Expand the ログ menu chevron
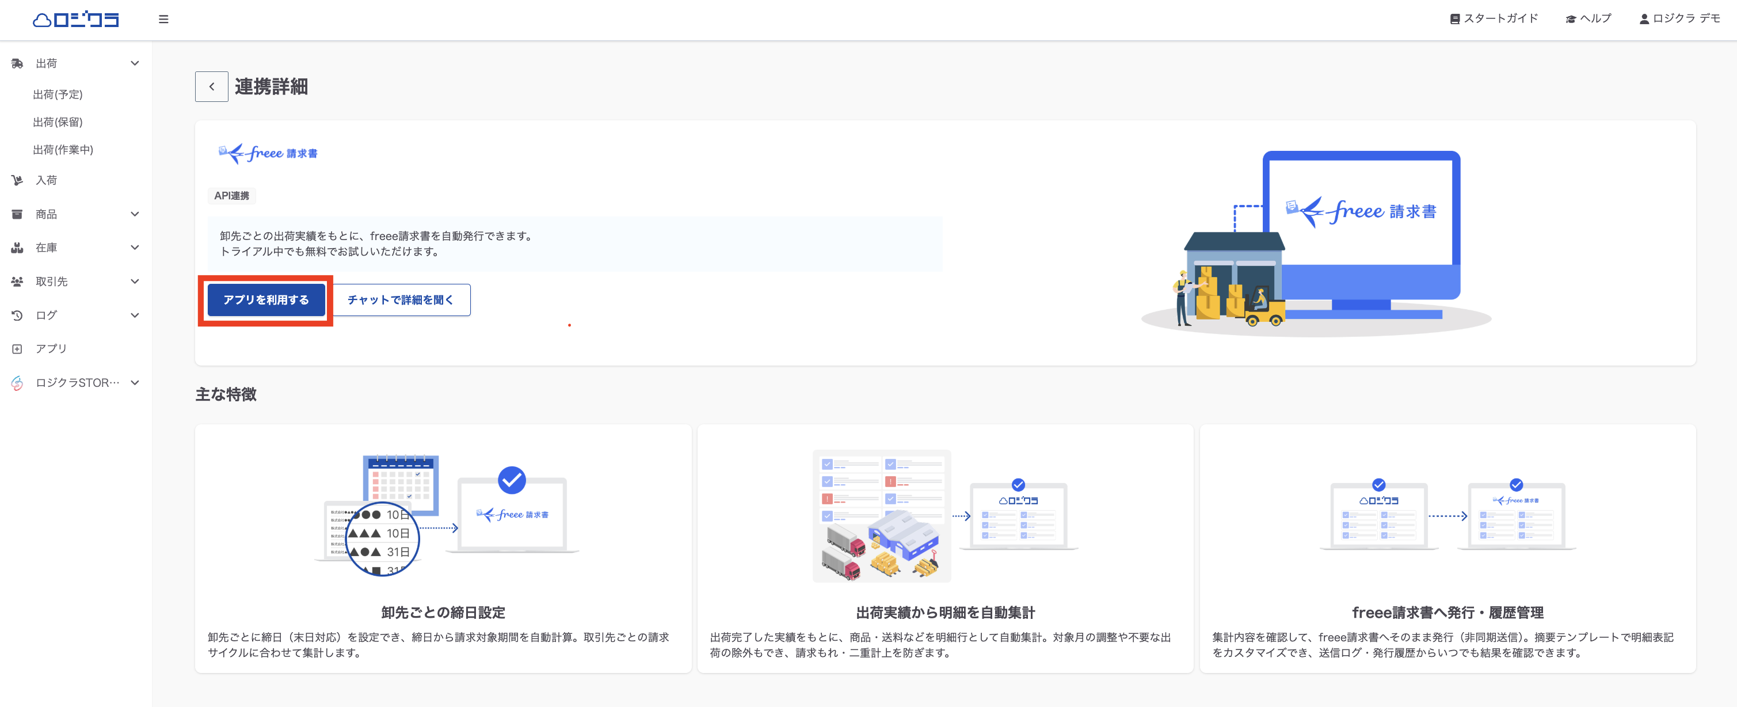 (x=135, y=315)
